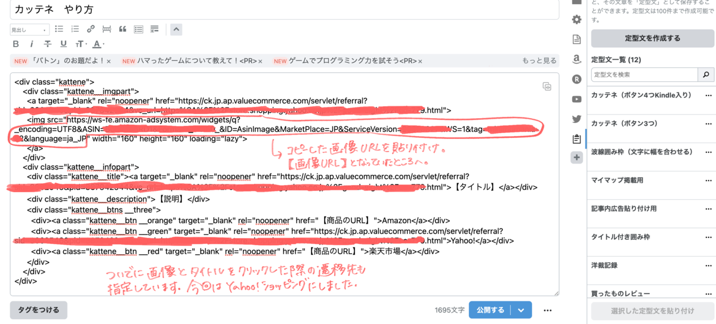Dismiss the ハマったゲームについて教えて topic

(x=260, y=61)
